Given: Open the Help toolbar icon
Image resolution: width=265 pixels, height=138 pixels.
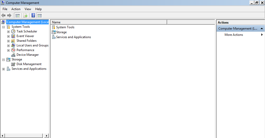Looking at the screenshot, I should tap(33, 16).
